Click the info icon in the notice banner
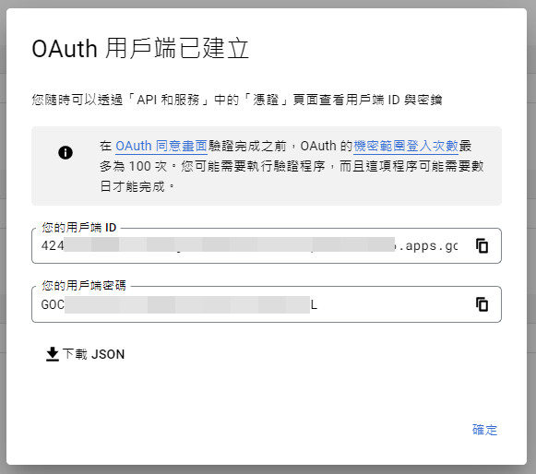The height and width of the screenshot is (474, 536). (x=66, y=152)
